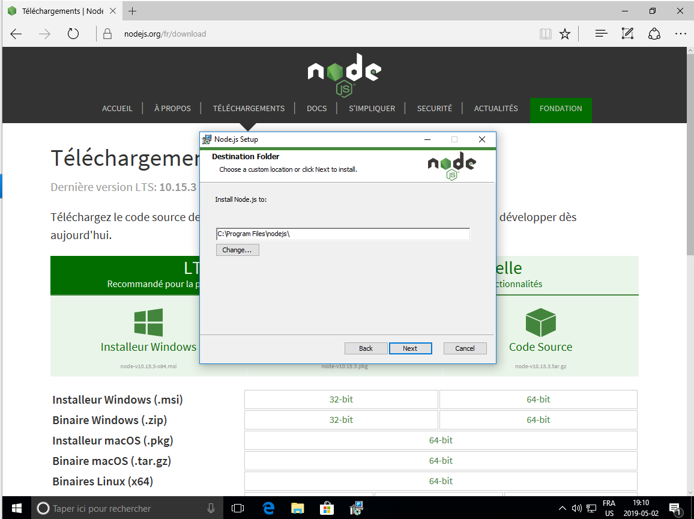The width and height of the screenshot is (694, 519).
Task: Go back to the previous page
Action: pyautogui.click(x=16, y=34)
